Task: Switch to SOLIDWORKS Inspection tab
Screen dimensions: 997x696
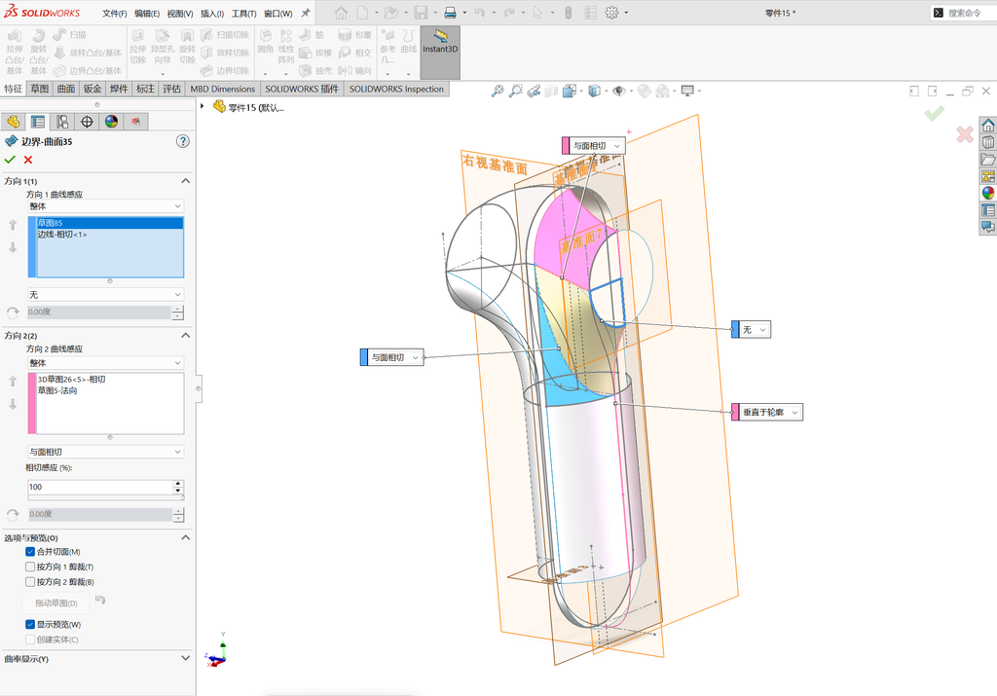Action: (x=396, y=89)
